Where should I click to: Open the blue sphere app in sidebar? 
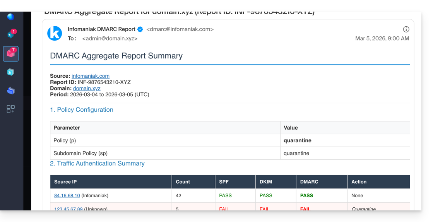coord(10,17)
